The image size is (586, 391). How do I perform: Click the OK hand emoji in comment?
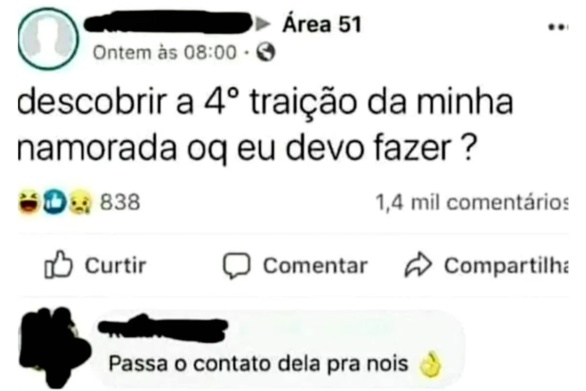pyautogui.click(x=431, y=364)
